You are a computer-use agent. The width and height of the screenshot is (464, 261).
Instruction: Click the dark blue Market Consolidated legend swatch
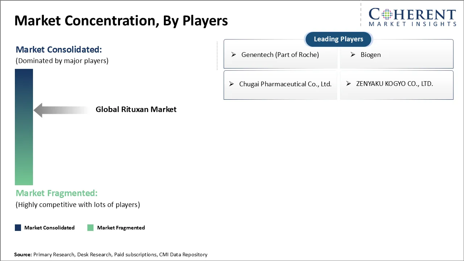pyautogui.click(x=18, y=228)
